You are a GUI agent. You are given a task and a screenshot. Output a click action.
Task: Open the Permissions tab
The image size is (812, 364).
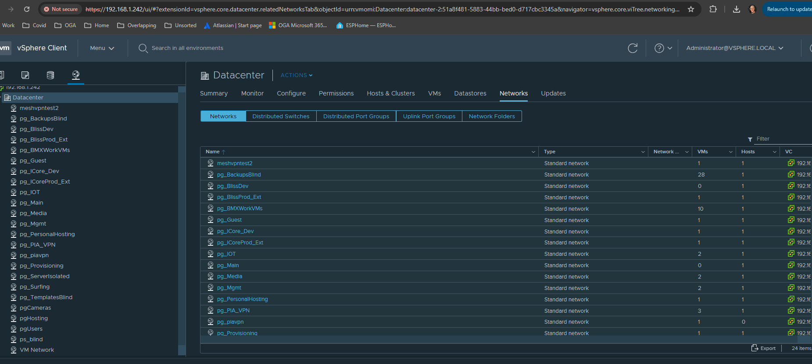(336, 93)
